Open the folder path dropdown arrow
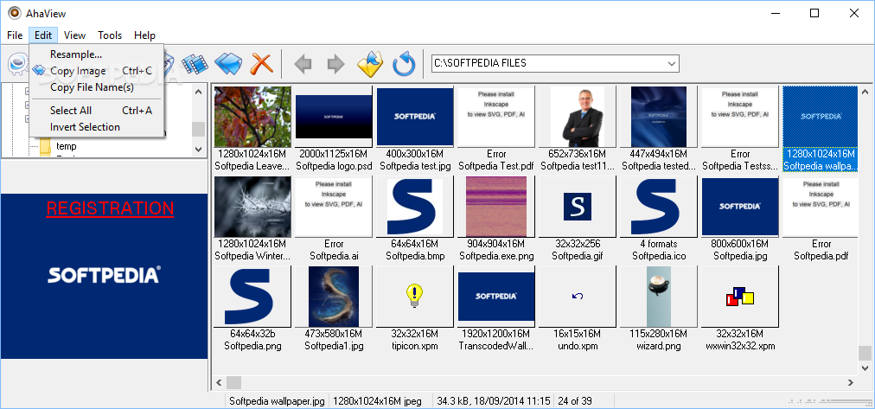Screen dimensions: 875x409 tap(671, 64)
